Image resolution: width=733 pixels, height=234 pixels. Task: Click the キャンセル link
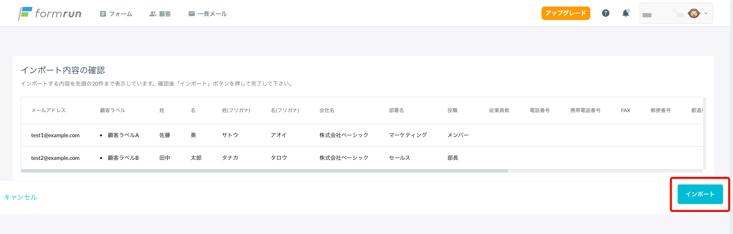(20, 197)
